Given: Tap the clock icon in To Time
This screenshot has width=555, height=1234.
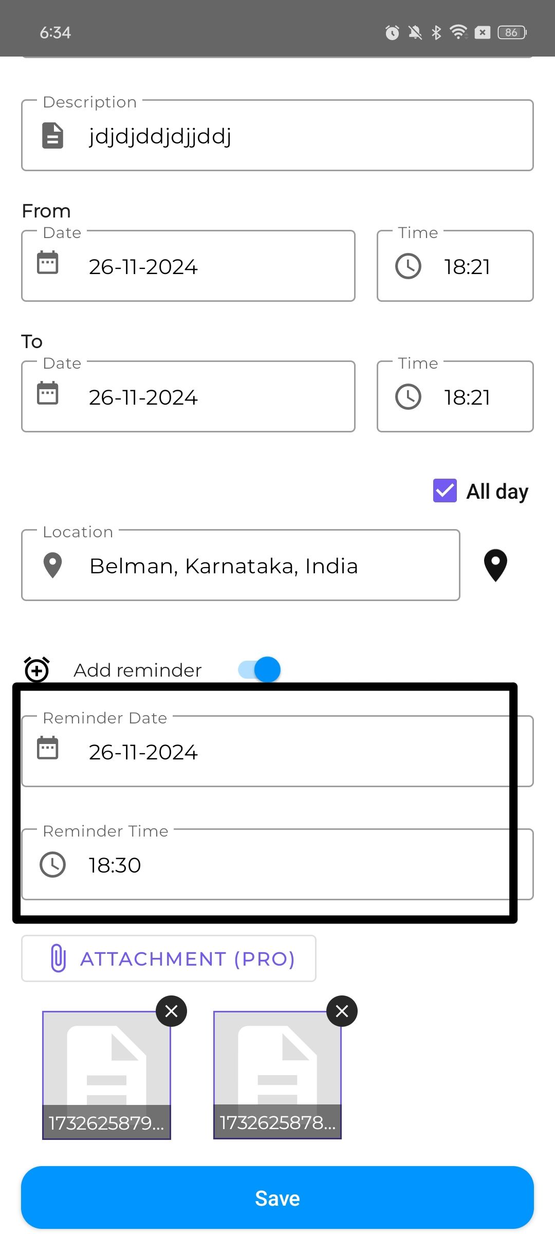Looking at the screenshot, I should [408, 397].
